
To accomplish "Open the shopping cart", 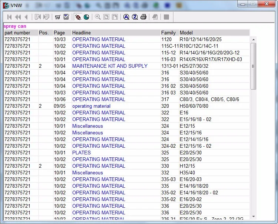I will [x=57, y=17].
